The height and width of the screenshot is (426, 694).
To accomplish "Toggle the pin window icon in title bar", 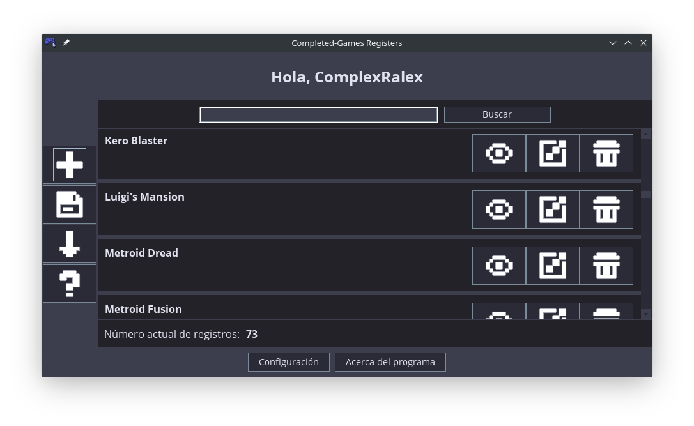I will (x=66, y=42).
